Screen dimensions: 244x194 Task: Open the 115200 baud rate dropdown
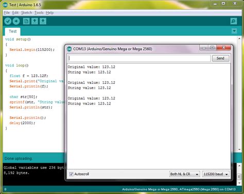coord(216,174)
